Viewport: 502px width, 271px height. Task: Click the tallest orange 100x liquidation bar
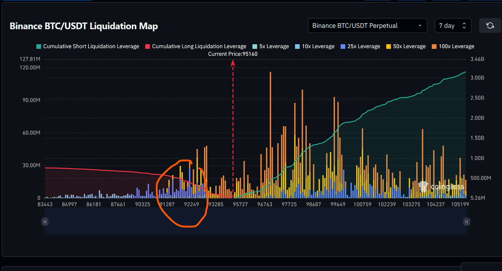coord(270,125)
